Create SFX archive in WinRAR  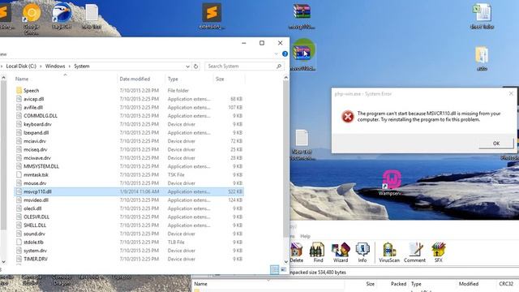438,252
